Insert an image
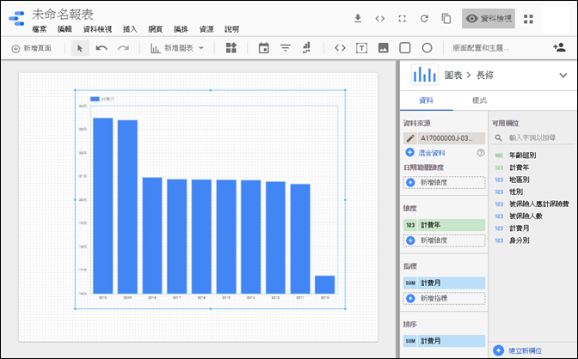This screenshot has height=359, width=578. pos(384,48)
